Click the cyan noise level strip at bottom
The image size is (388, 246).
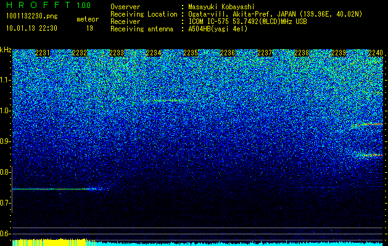point(239,244)
